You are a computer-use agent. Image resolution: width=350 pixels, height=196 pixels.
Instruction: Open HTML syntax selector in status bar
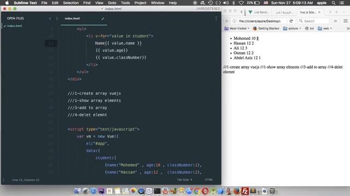click(209, 180)
